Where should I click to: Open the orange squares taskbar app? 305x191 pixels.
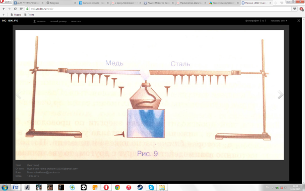[95, 187]
